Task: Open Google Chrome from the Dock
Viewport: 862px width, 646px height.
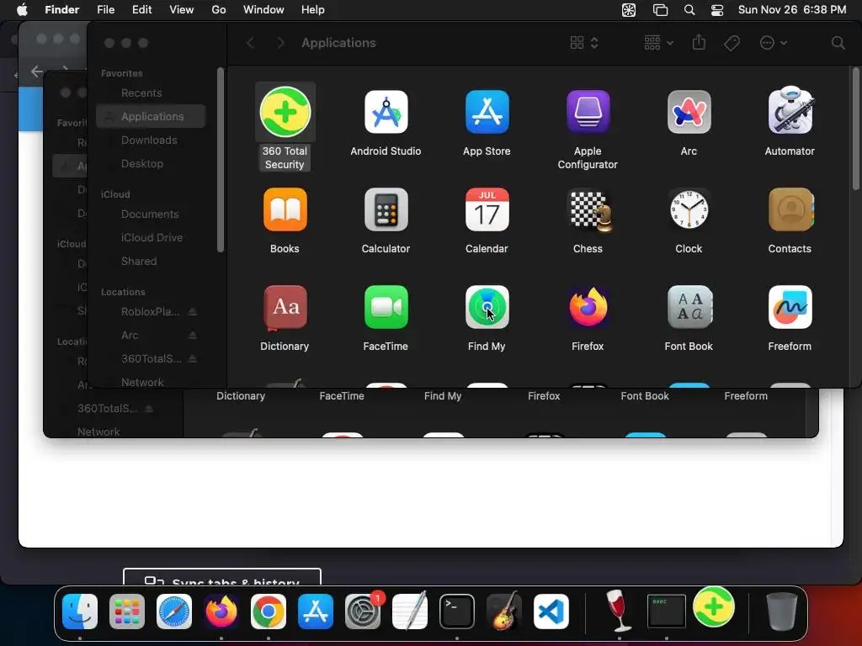Action: (x=269, y=612)
